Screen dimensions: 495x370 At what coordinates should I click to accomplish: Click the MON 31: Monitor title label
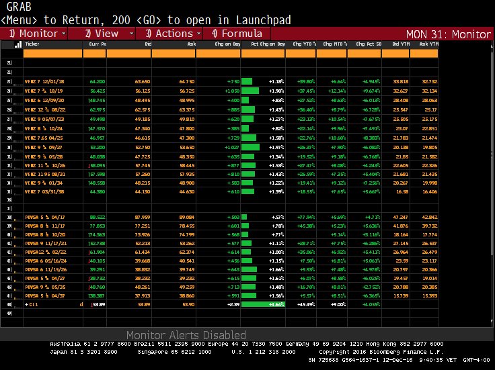click(x=449, y=34)
